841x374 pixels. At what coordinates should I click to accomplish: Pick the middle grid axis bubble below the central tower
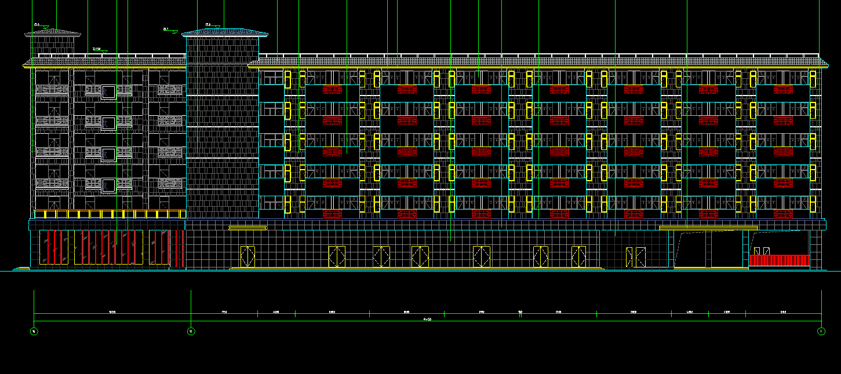click(x=191, y=331)
